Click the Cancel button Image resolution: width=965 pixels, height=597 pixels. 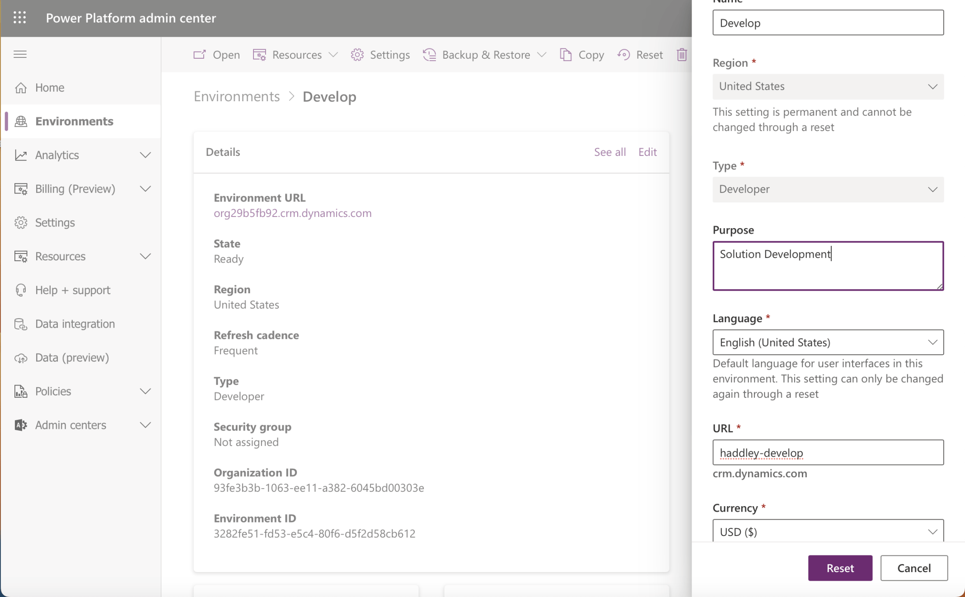click(x=913, y=568)
